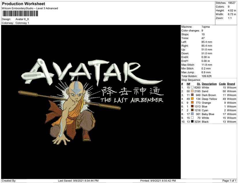This screenshot has width=238, height=183.
Task: Click the 'N#' column header
Action: pyautogui.click(x=188, y=84)
